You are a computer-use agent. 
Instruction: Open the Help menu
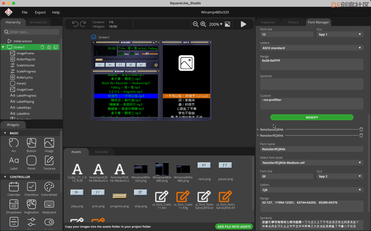[56, 12]
